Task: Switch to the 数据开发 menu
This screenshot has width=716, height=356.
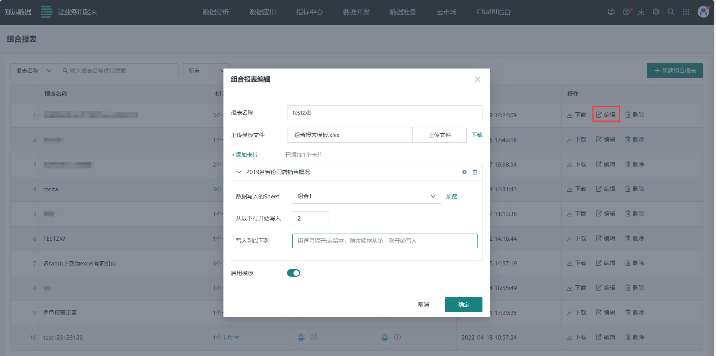Action: click(356, 12)
